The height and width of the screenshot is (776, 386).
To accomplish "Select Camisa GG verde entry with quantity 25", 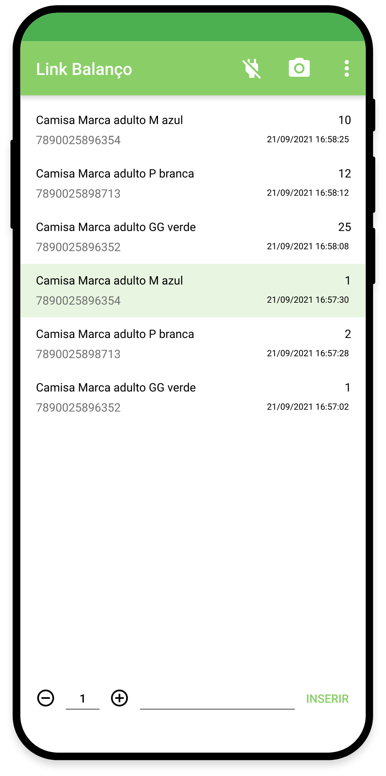I will 193,237.
